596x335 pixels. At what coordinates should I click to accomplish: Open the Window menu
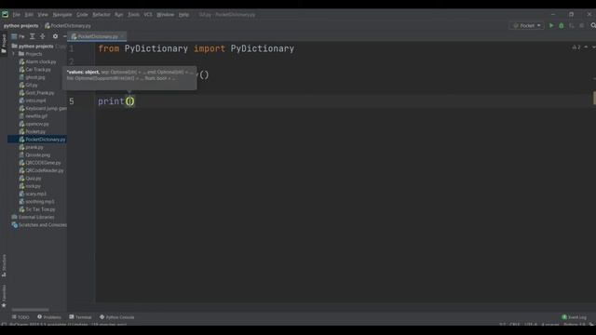point(166,15)
